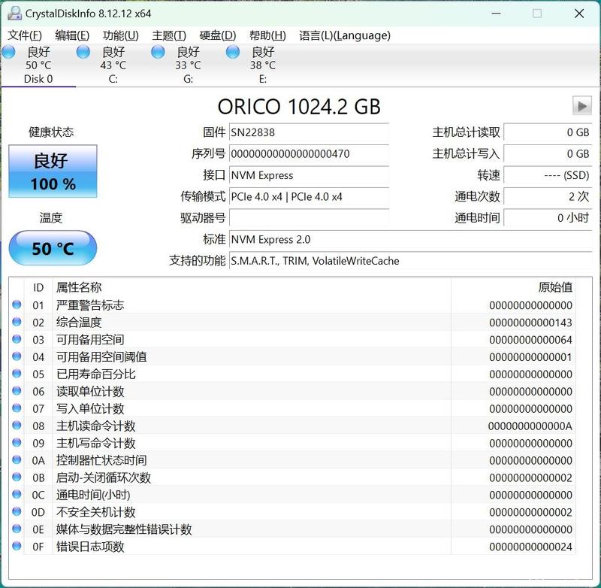This screenshot has height=588, width=601.
Task: Open the 语言(L)(Language) menu
Action: [x=345, y=35]
